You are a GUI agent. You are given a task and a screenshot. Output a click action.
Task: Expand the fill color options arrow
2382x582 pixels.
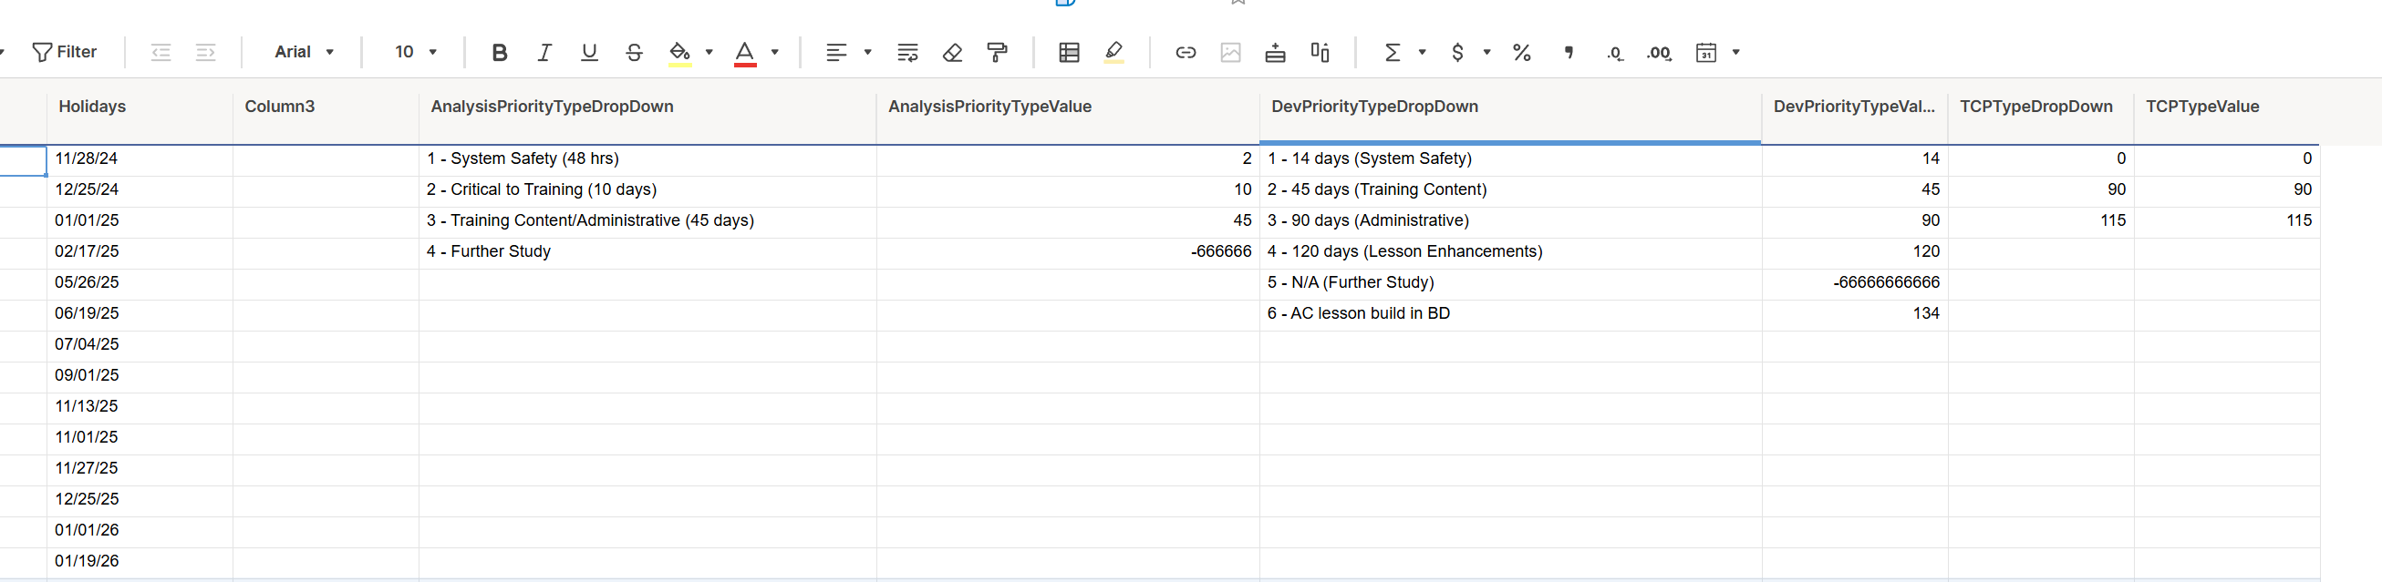click(709, 53)
